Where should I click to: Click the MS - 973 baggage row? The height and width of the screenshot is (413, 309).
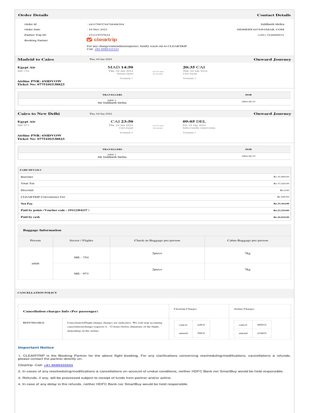[81, 273]
